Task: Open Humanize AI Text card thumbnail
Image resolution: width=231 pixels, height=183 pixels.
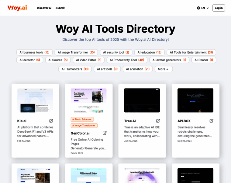Action: 142,175
